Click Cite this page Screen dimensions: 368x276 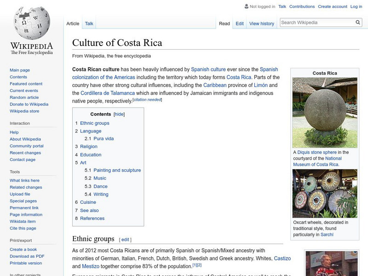23,228
